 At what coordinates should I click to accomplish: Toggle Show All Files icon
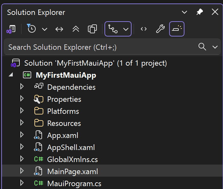[x=92, y=29]
